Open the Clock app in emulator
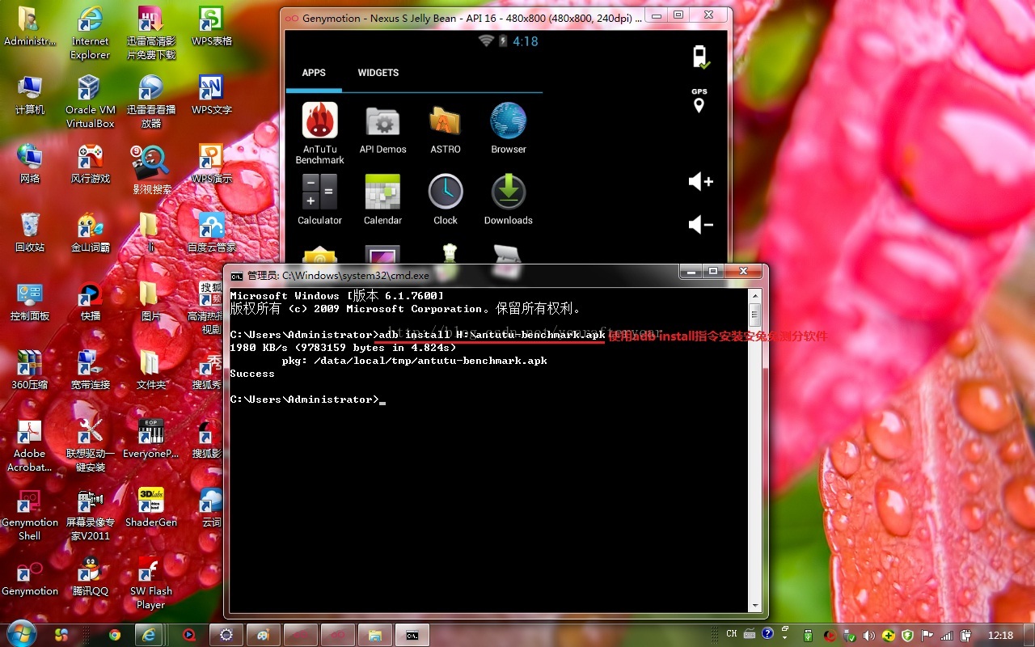The width and height of the screenshot is (1035, 647). coord(446,199)
